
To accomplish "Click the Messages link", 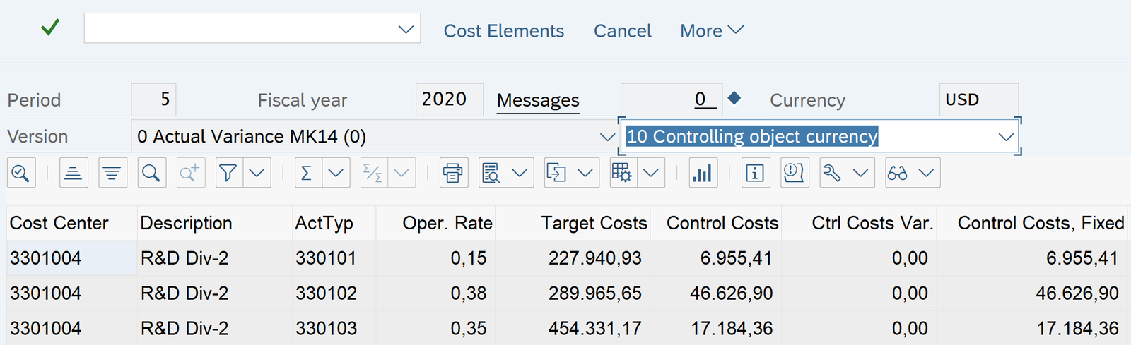I will click(x=538, y=101).
